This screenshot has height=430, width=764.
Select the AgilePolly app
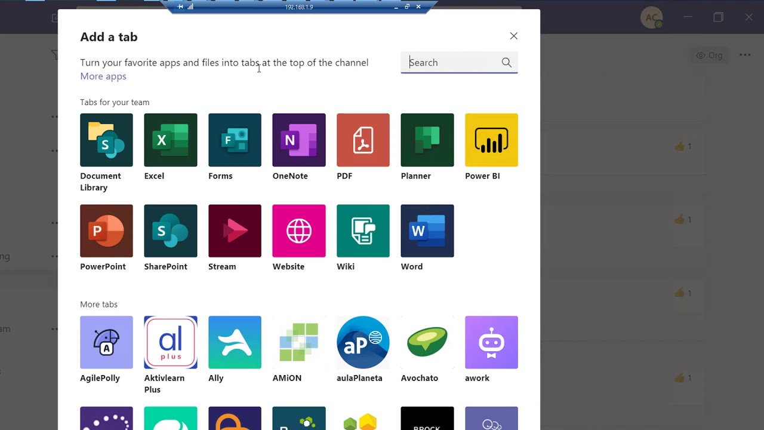(x=106, y=342)
